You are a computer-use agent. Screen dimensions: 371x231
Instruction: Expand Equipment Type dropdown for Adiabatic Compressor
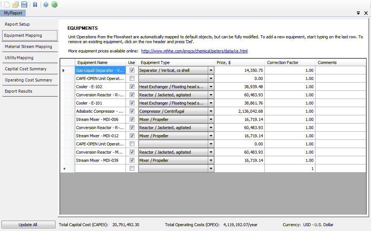pos(211,111)
